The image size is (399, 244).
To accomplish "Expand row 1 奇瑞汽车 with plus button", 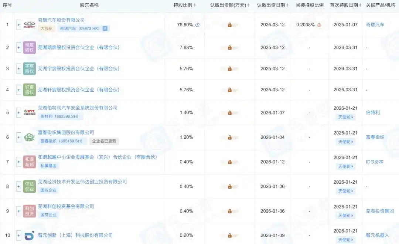I will tap(18, 25).
